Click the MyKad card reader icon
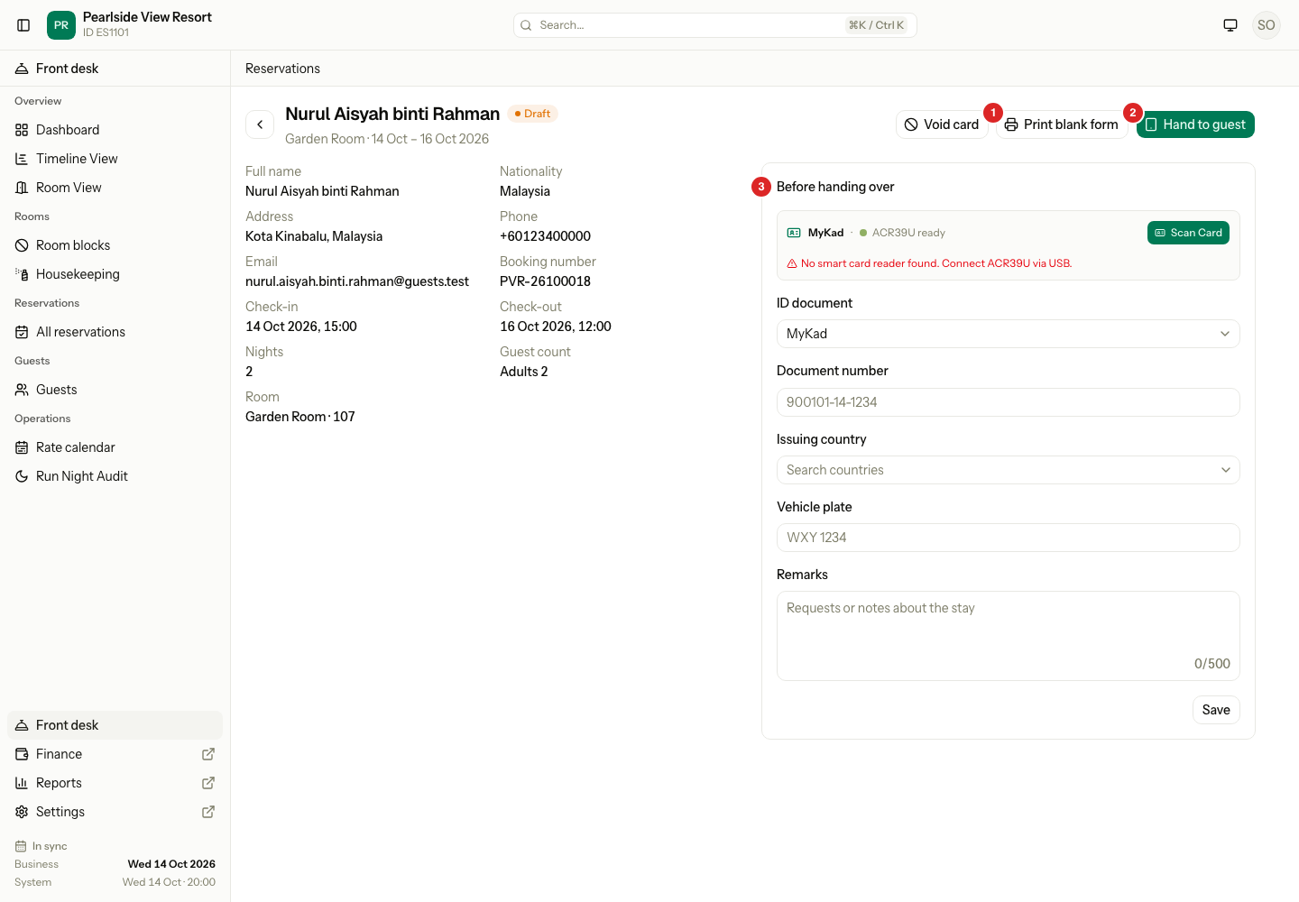This screenshot has width=1299, height=902. point(794,233)
